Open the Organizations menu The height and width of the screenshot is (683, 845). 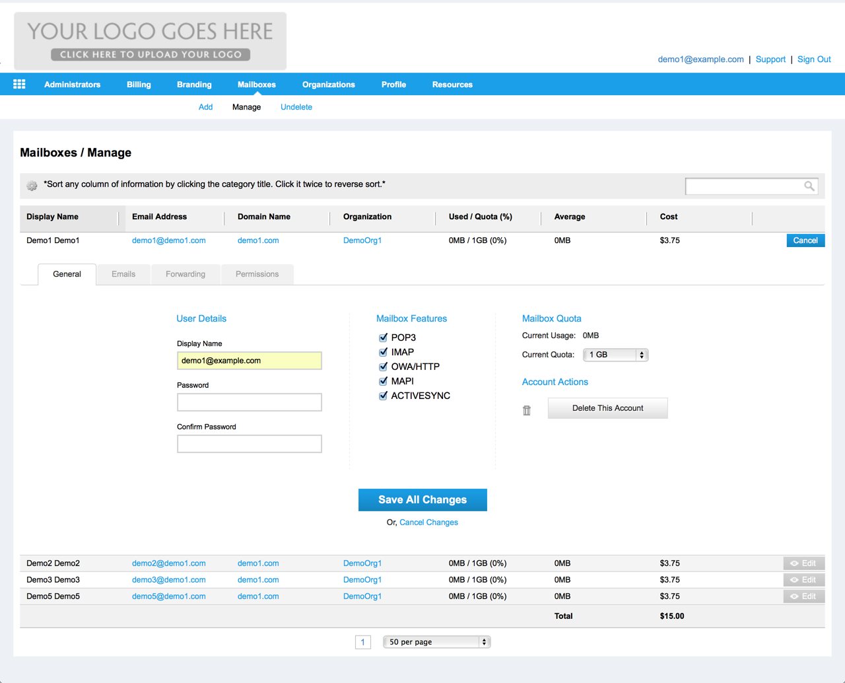pos(328,85)
